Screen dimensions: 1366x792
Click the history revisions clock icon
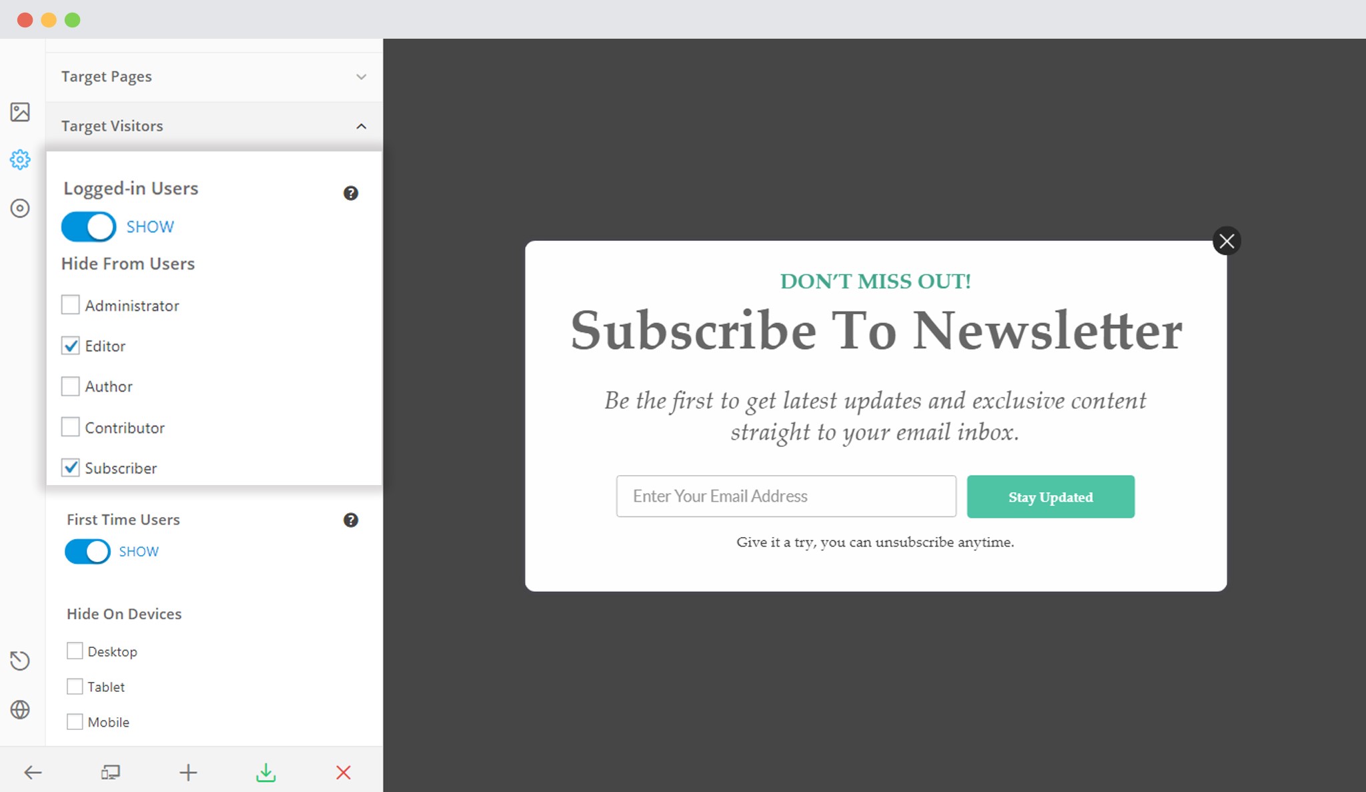(20, 661)
